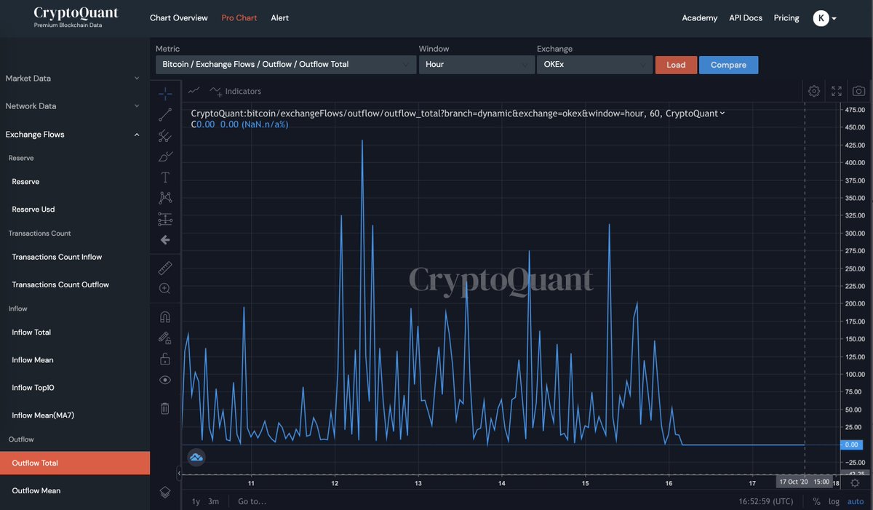
Task: Open the Academy link
Action: [699, 18]
